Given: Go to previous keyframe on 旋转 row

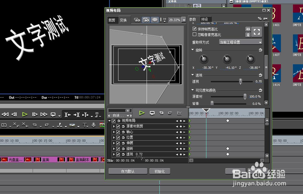Looking at the screenshot, I should point(177,149).
